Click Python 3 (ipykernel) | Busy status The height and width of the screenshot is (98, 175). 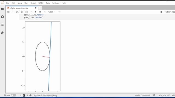(46, 95)
